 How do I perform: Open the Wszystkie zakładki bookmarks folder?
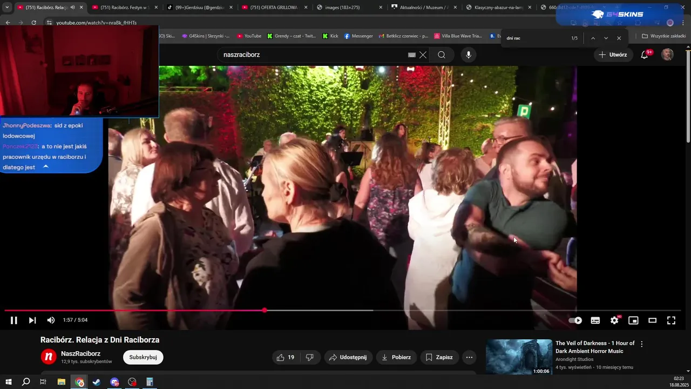click(664, 36)
